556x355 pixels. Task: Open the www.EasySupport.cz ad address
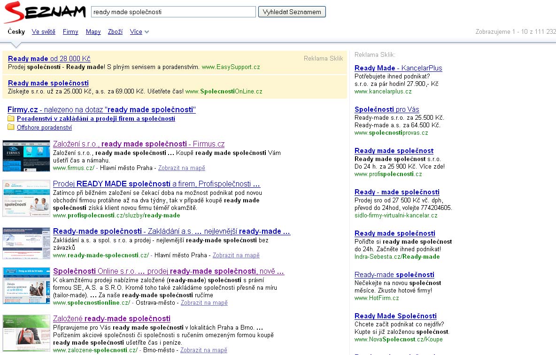point(231,67)
